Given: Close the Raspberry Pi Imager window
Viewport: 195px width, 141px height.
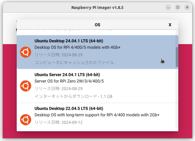Looking at the screenshot, I should (x=187, y=7).
